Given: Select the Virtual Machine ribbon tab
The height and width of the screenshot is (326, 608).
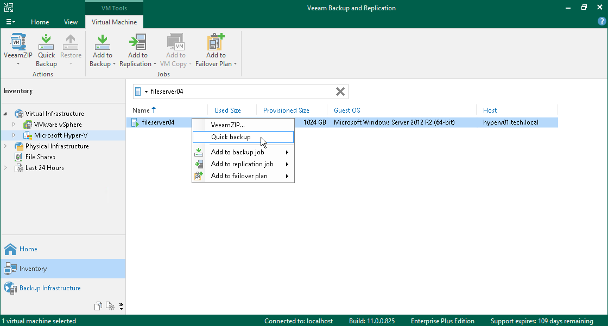Looking at the screenshot, I should coord(114,22).
